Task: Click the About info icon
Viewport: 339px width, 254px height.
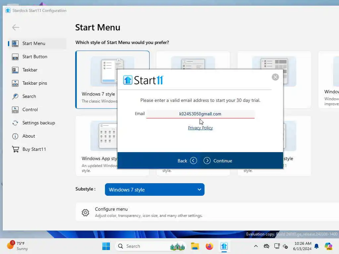Action: tap(15, 136)
